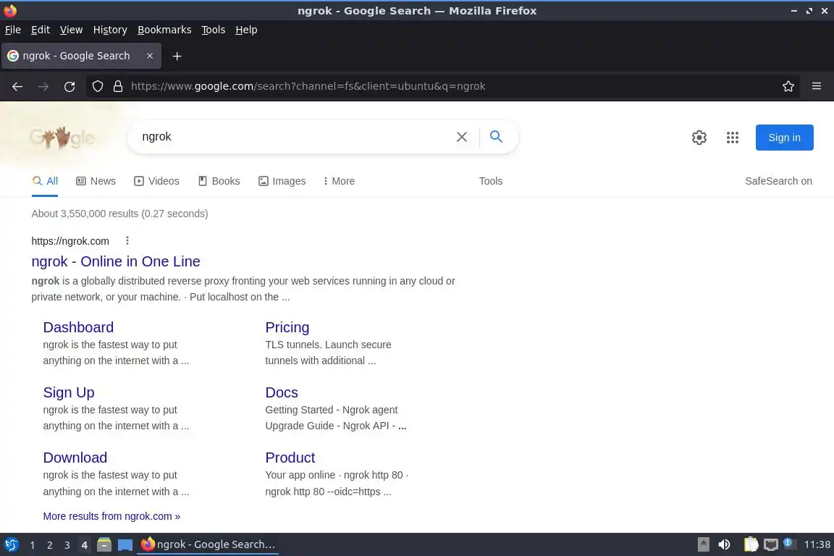This screenshot has width=834, height=556.
Task: Click the Sign in button
Action: tap(784, 138)
